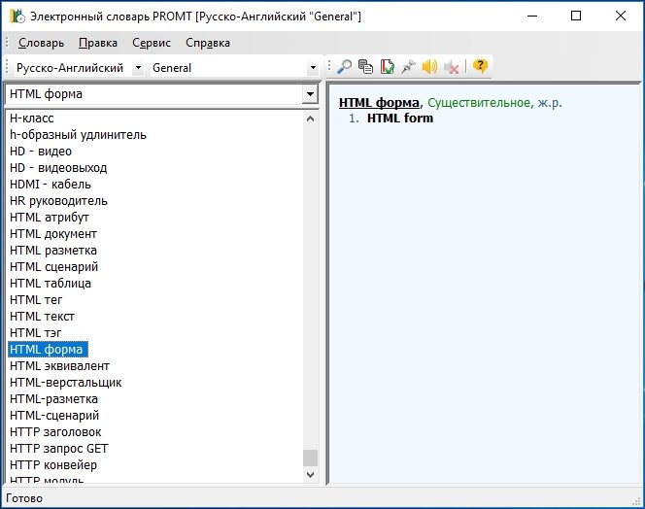
Task: Click the word list scroll down arrow
Action: tap(311, 474)
